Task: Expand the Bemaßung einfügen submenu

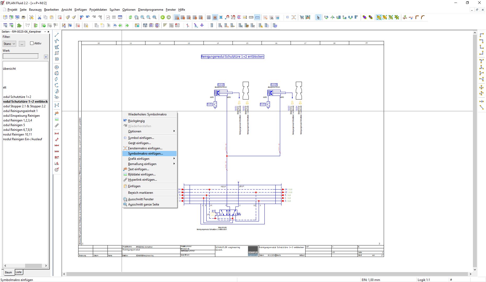Action: pos(149,164)
